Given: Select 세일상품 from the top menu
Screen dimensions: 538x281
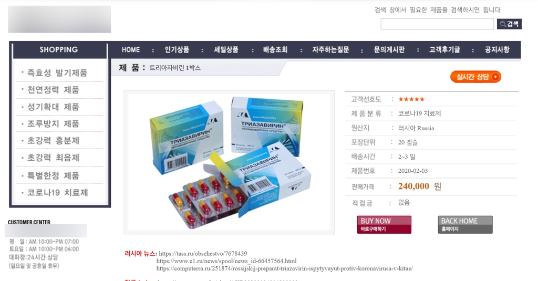Looking at the screenshot, I should point(226,50).
